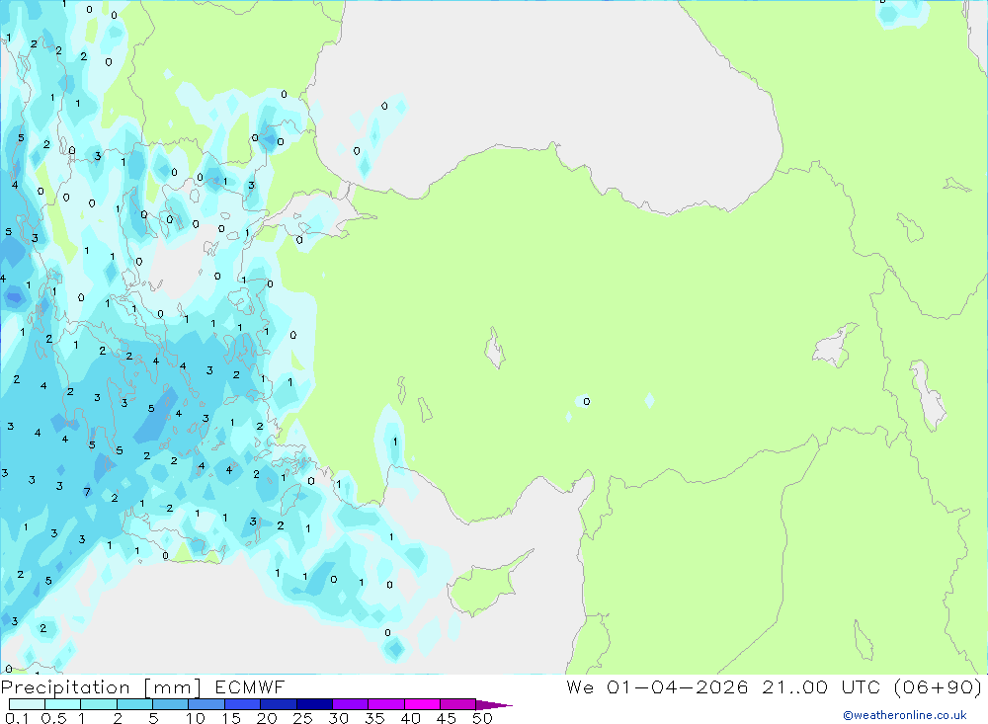Click Cyprus island on the map
The width and height of the screenshot is (988, 724).
[484, 589]
